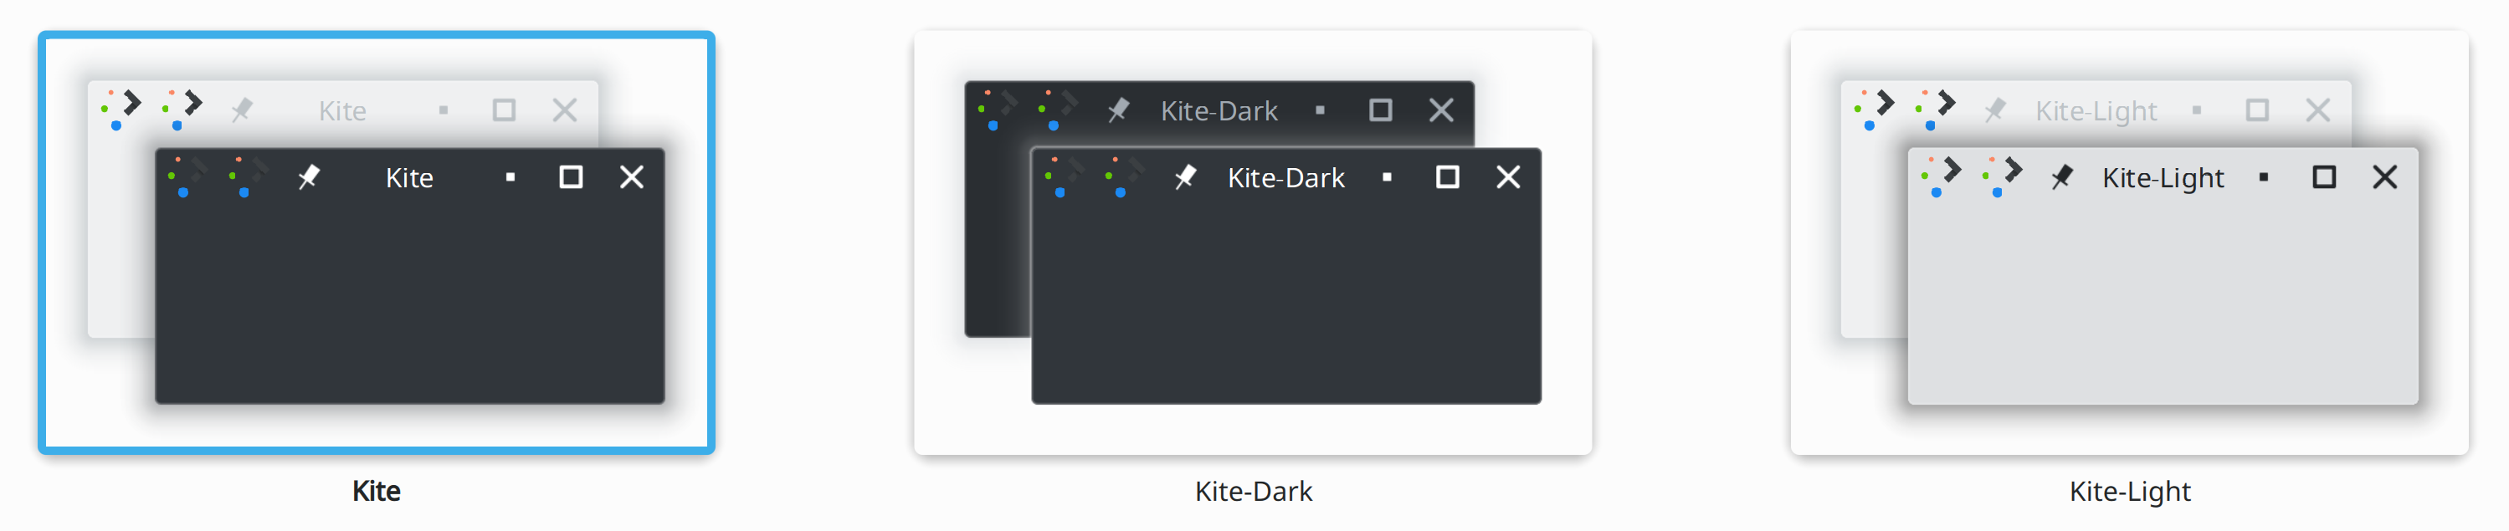Click close X in front Kite-Dark preview window

tap(1509, 177)
